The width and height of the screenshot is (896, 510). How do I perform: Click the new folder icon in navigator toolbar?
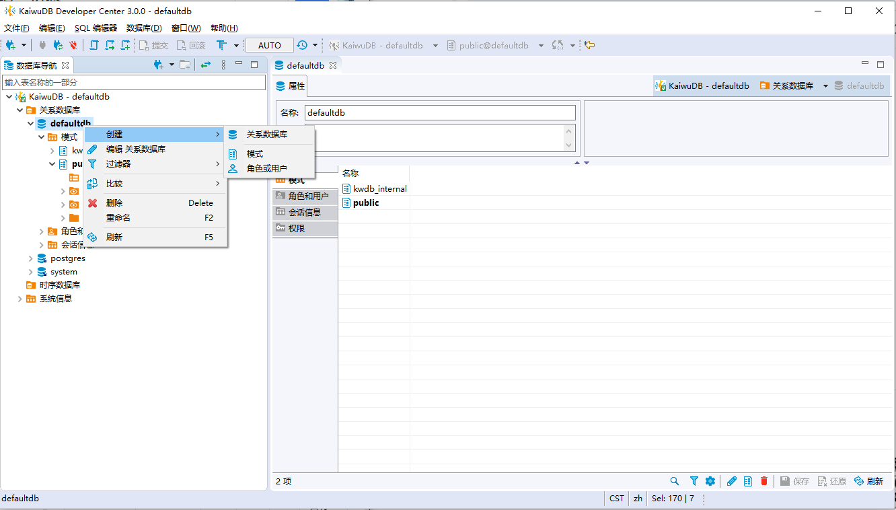[x=184, y=65]
